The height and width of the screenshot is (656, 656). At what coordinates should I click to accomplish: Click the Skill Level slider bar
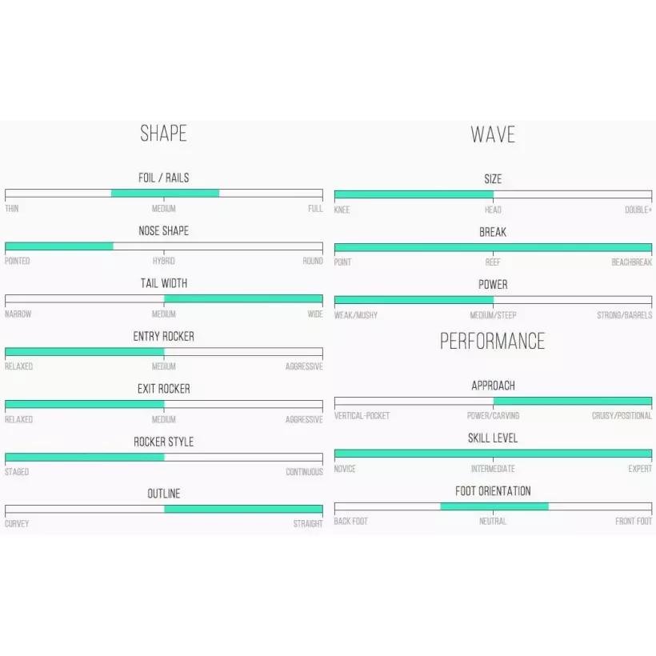point(493,454)
